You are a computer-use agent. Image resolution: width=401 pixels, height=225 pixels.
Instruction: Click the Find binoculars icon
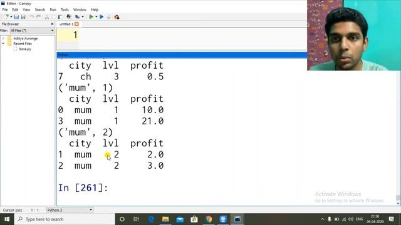coord(68,17)
